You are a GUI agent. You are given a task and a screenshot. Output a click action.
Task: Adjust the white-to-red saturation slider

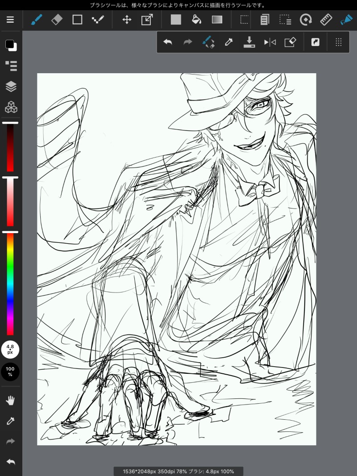coord(10,202)
